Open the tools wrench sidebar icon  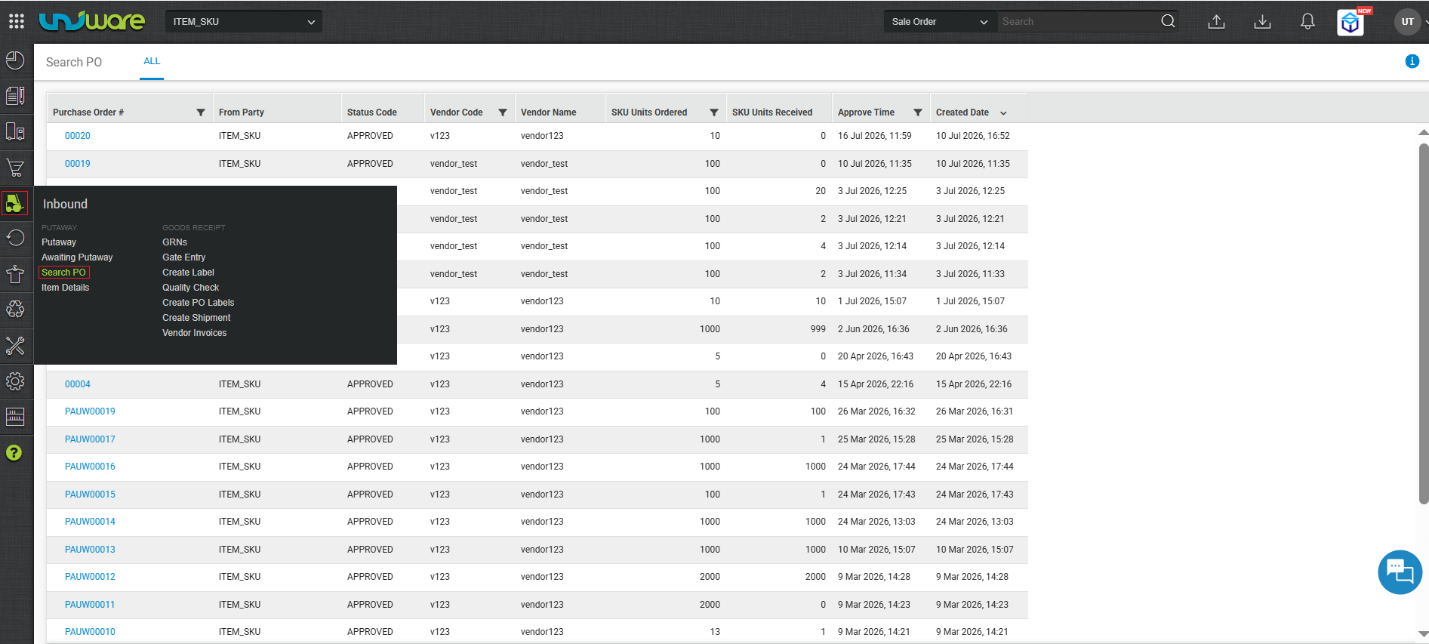[x=15, y=346]
